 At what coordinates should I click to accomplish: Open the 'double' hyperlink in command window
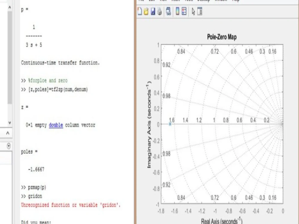pos(56,125)
